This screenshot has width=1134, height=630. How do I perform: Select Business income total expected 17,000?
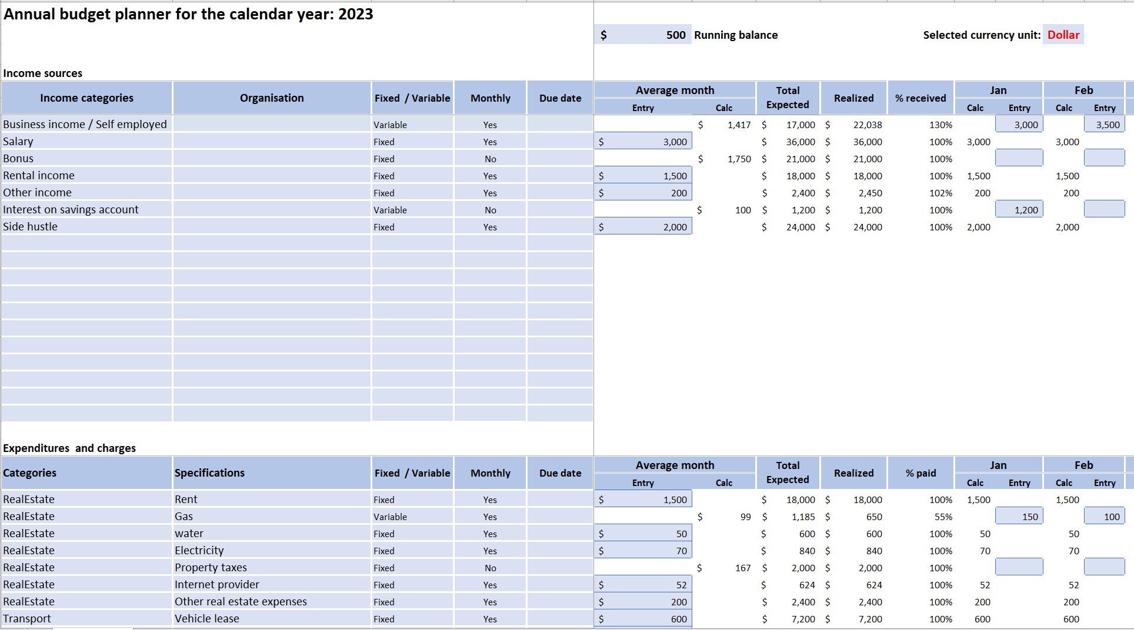(788, 125)
